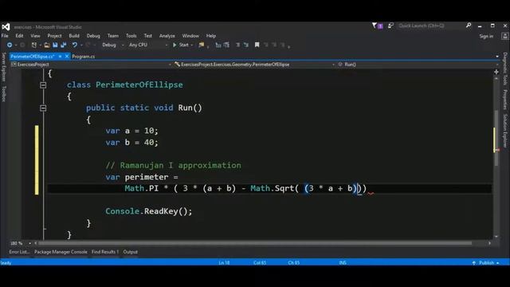Click the Visual Studio logo icon
Viewport: 510px width, 287px height.
pyautogui.click(x=6, y=26)
